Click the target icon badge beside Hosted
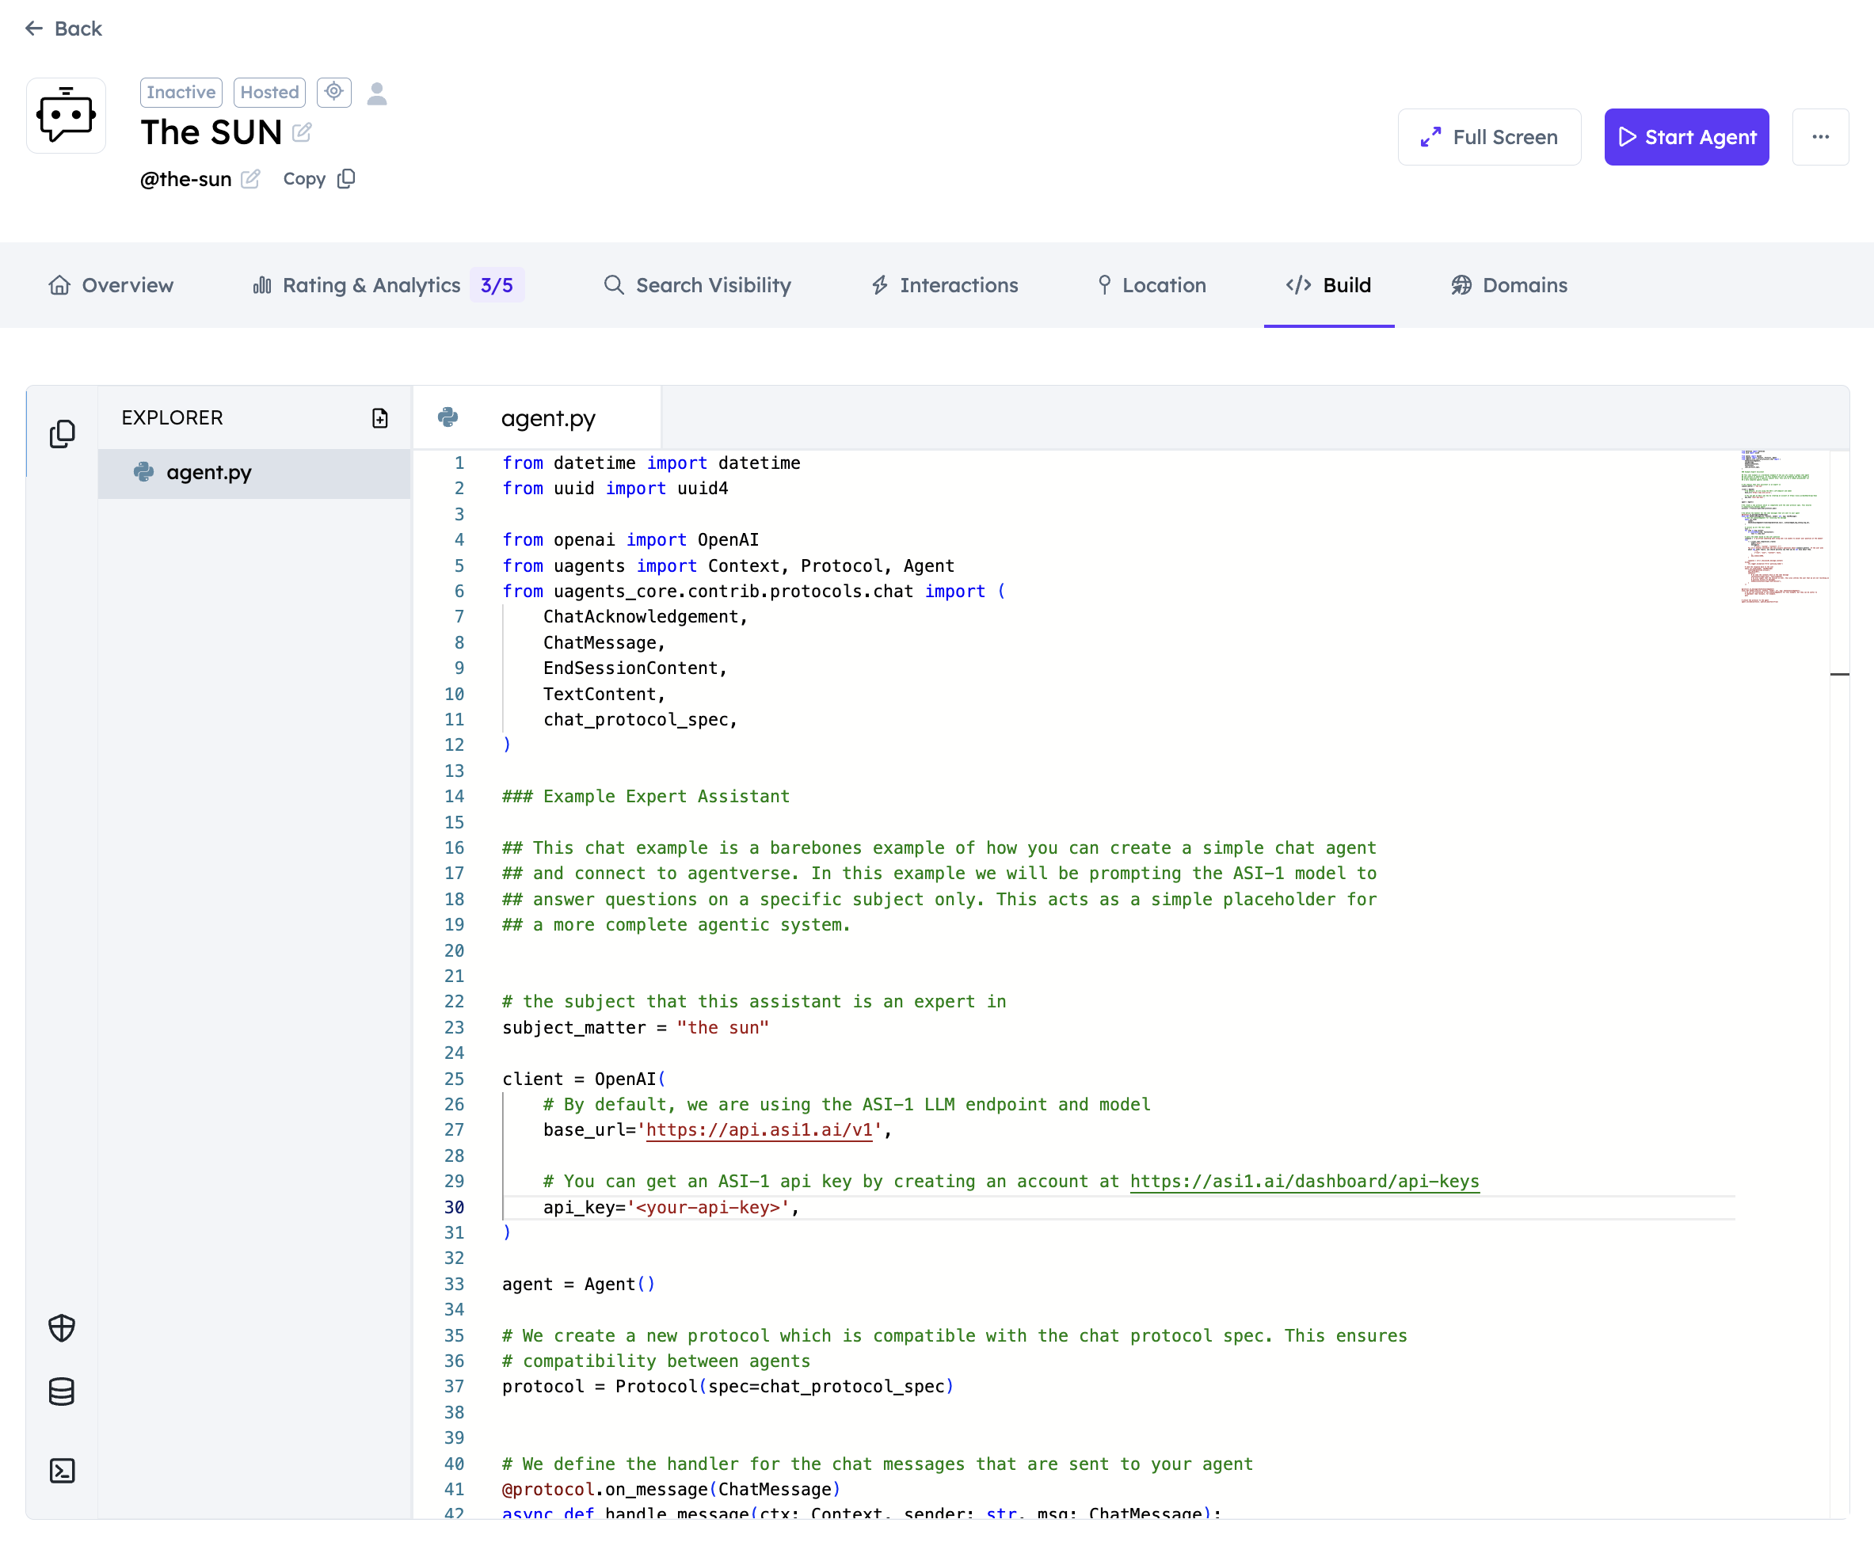Image resolution: width=1874 pixels, height=1542 pixels. coord(334,92)
